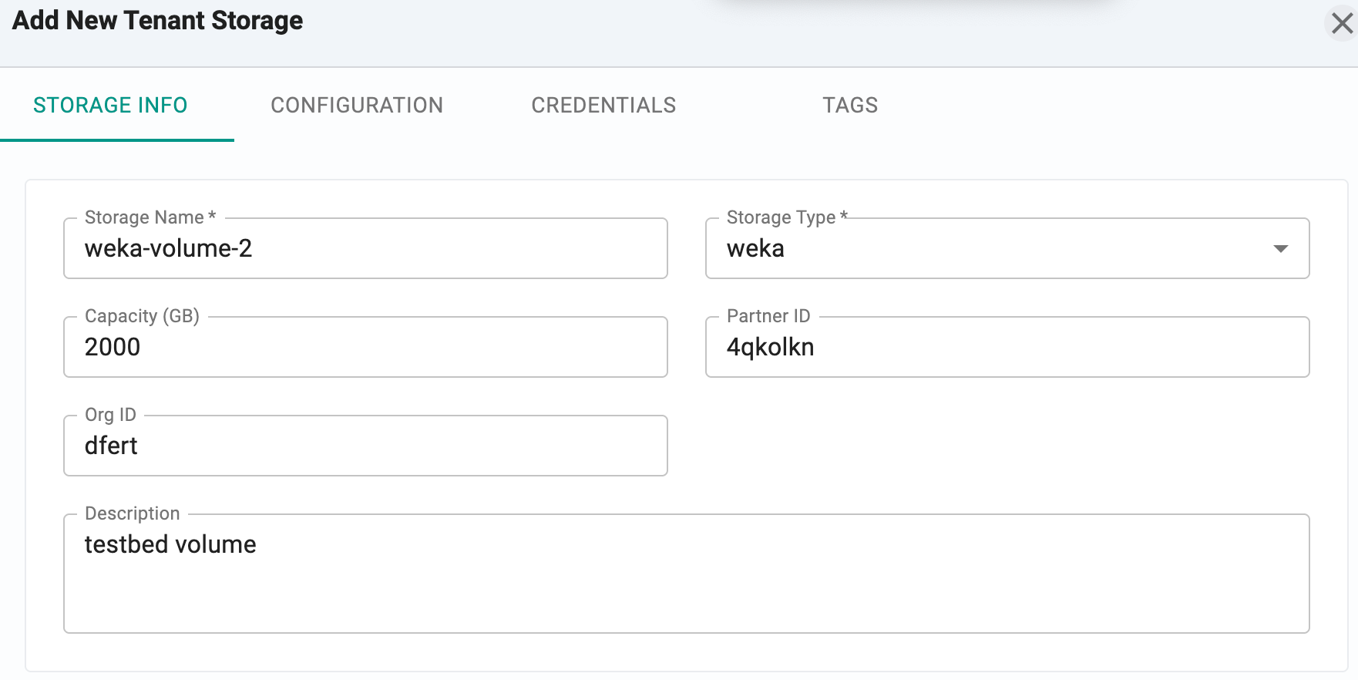Image resolution: width=1358 pixels, height=680 pixels.
Task: Click the Capacity (GB) field showing 2000
Action: click(x=365, y=347)
